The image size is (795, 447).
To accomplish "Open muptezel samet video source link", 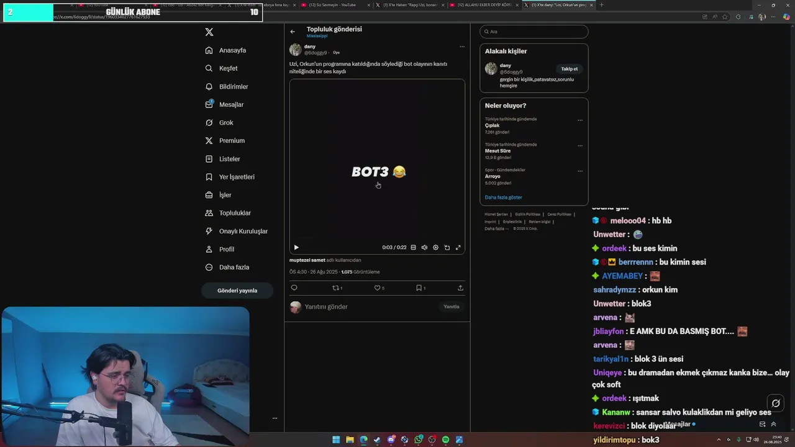I will 307,260.
